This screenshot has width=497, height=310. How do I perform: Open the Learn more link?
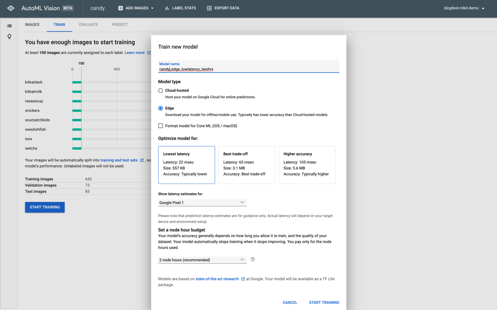tap(134, 53)
